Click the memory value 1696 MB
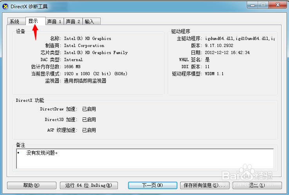The image size is (289, 195). (72, 67)
